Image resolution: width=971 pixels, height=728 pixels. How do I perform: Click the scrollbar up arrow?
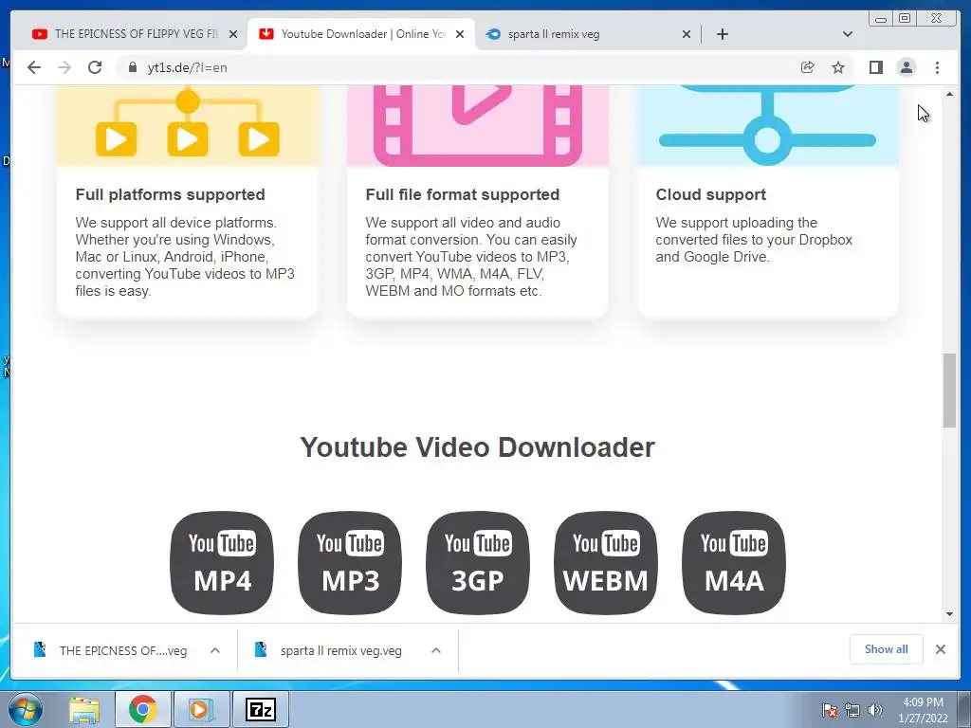[x=949, y=94]
